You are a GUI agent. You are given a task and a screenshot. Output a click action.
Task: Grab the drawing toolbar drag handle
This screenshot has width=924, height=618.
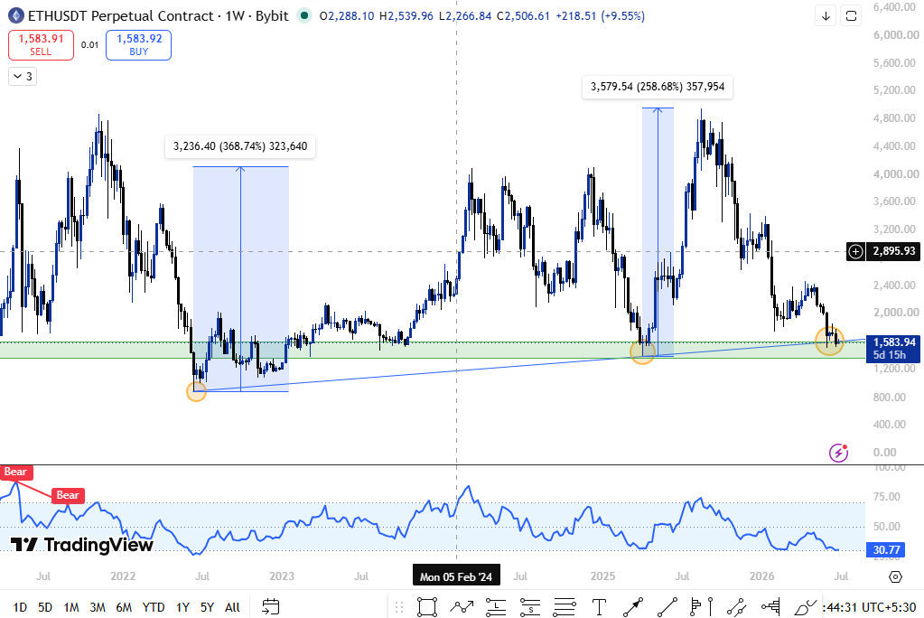[399, 607]
